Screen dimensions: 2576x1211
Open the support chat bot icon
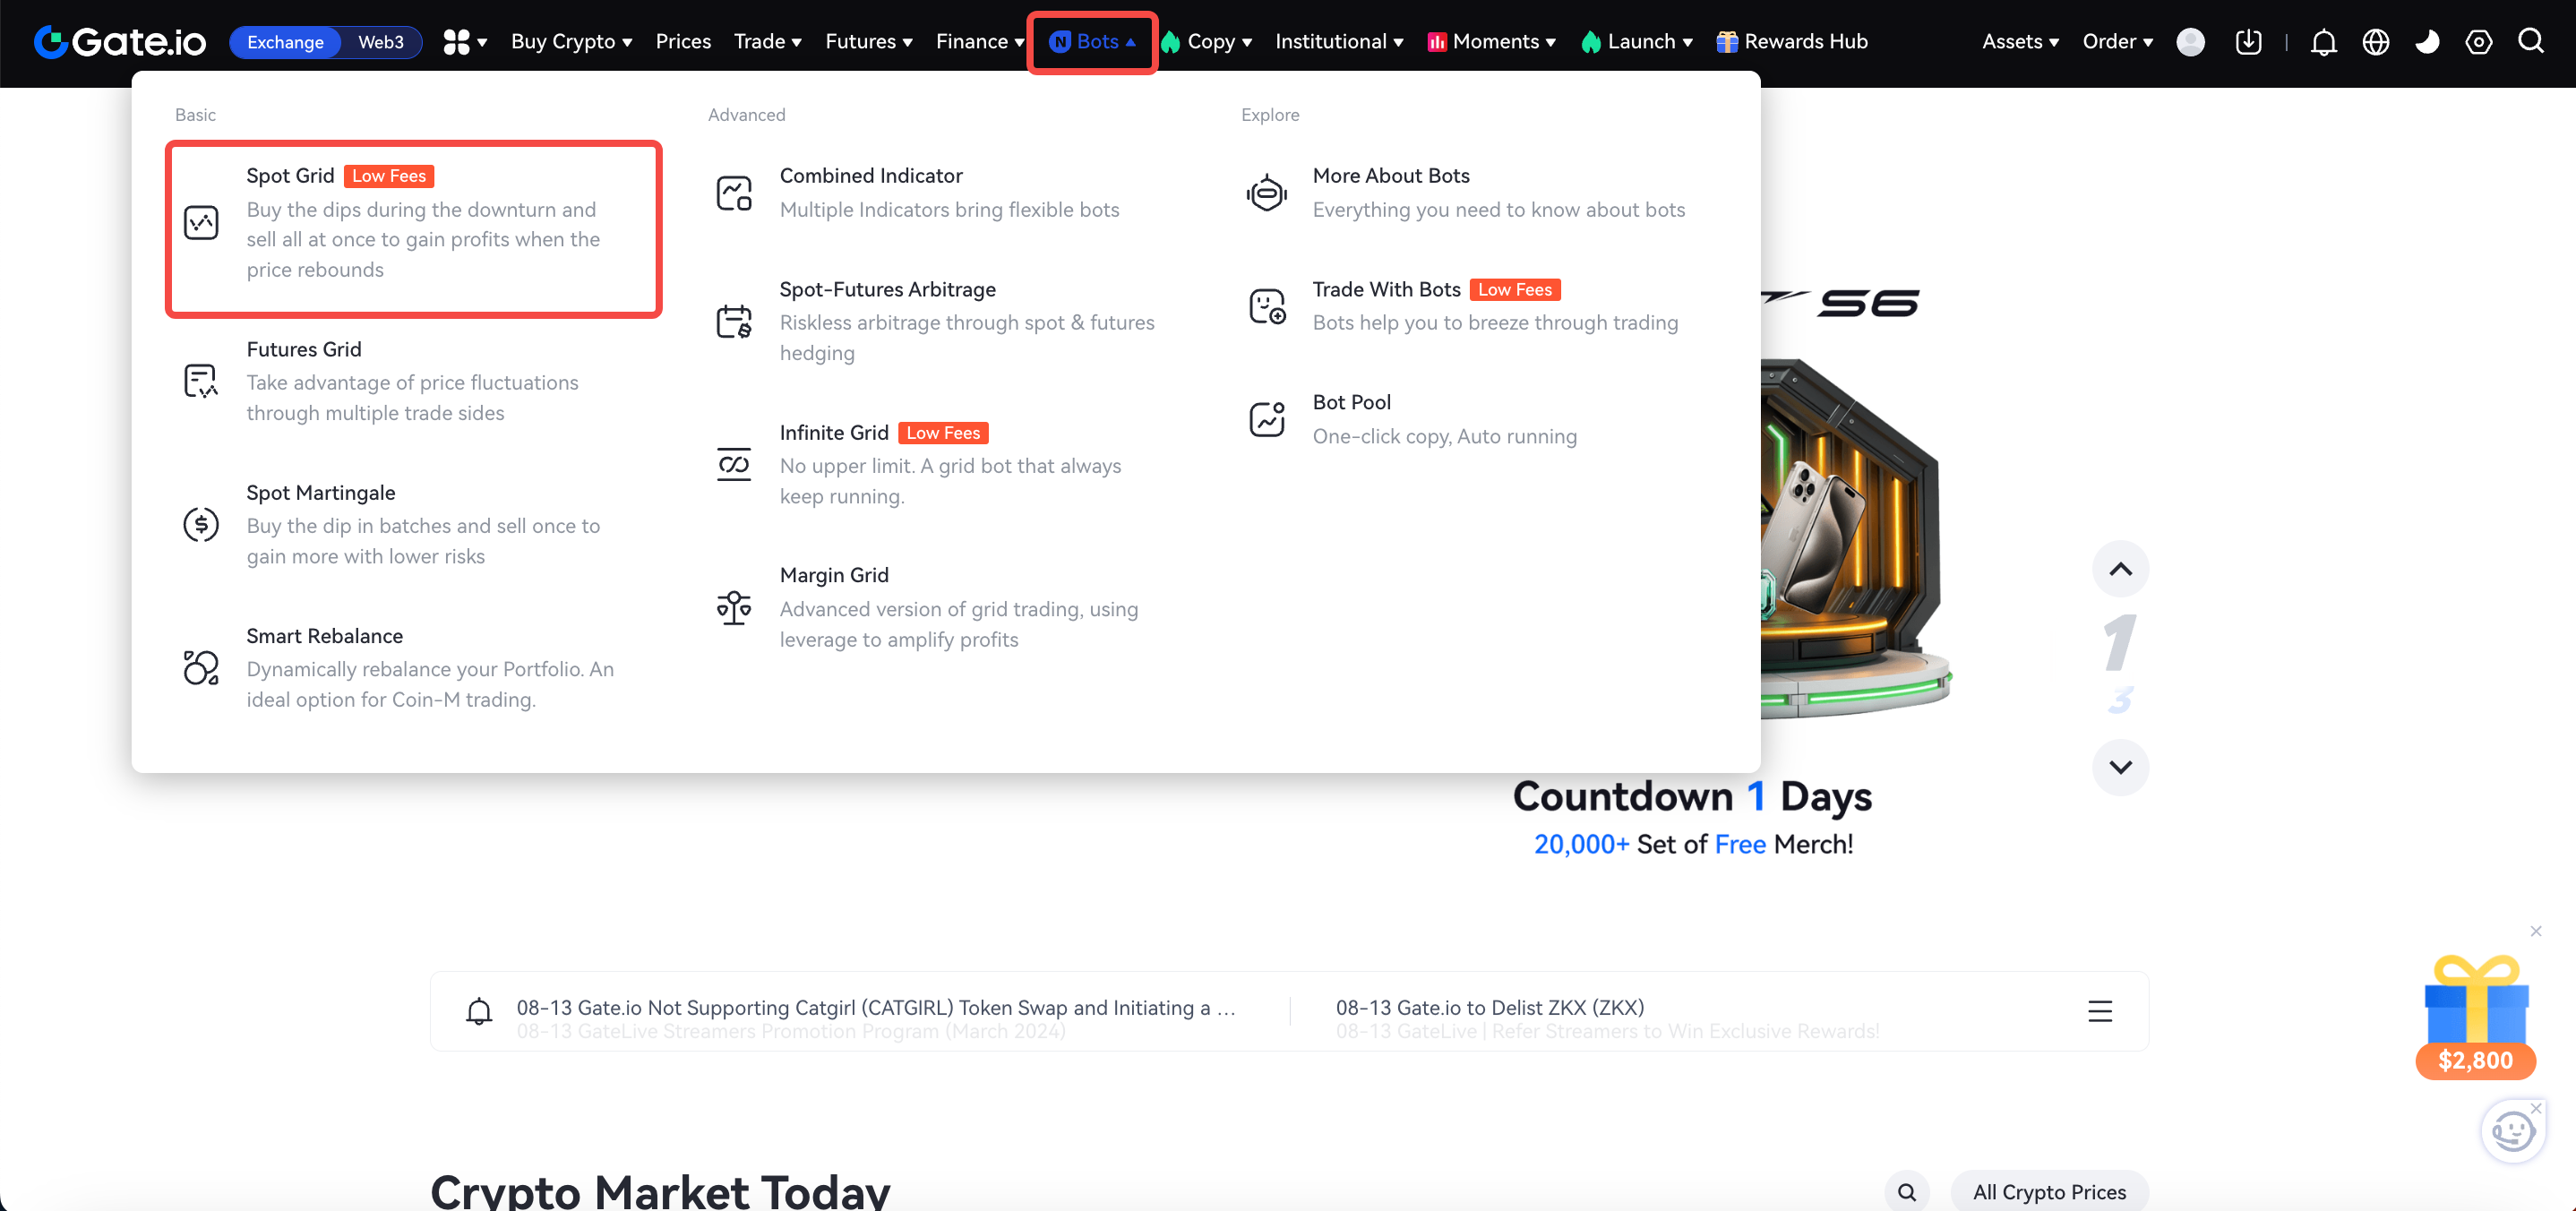[2512, 1132]
